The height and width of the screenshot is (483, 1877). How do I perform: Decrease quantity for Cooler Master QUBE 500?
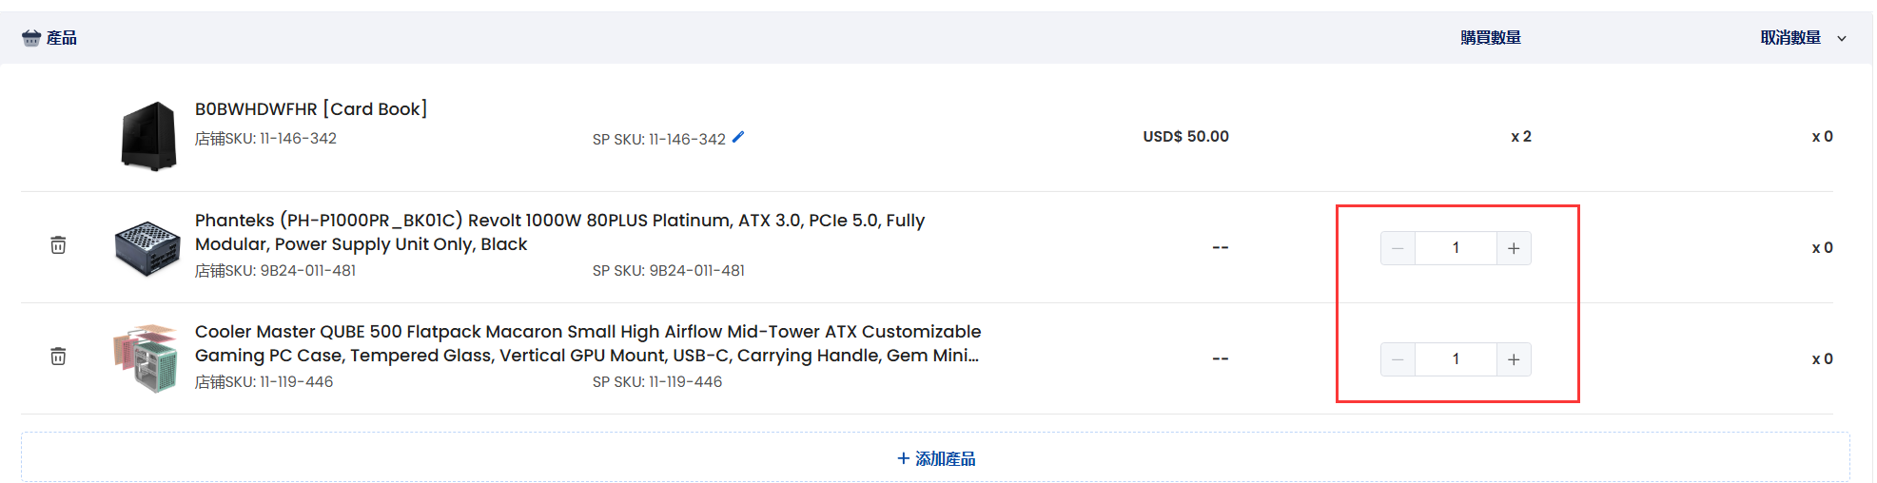click(x=1398, y=359)
